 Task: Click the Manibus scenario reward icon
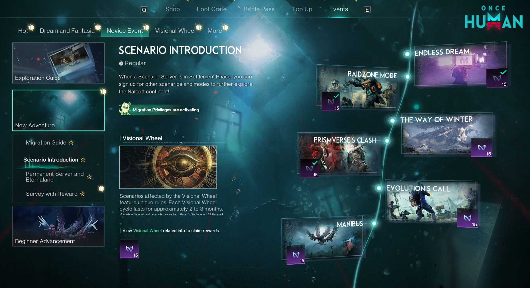coord(296,255)
